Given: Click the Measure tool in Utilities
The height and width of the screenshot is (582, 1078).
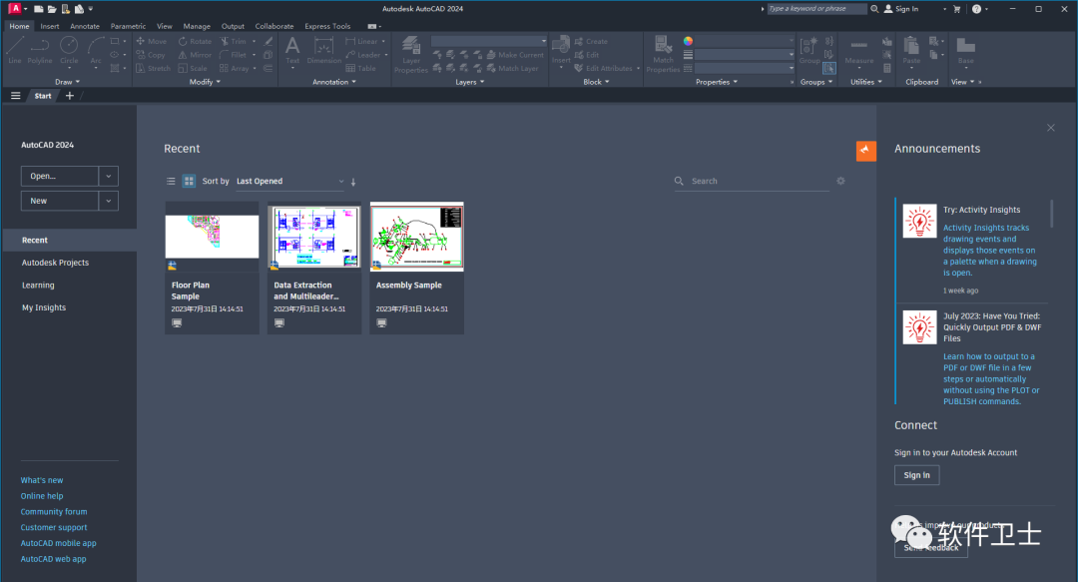Looking at the screenshot, I should click(x=858, y=51).
